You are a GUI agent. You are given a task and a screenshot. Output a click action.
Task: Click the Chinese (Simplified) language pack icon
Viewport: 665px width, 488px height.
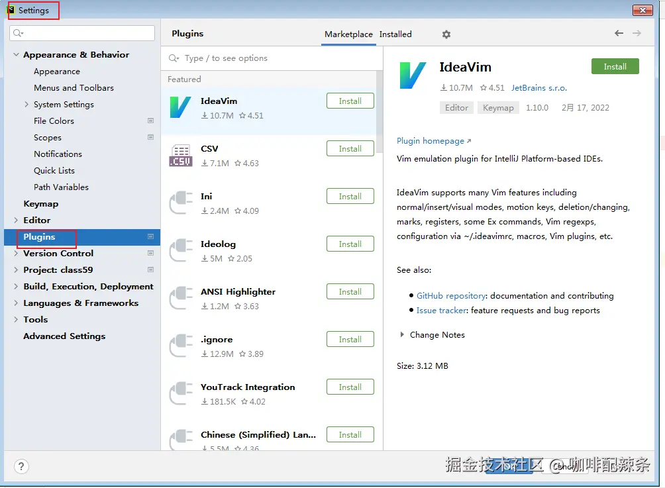tap(181, 440)
